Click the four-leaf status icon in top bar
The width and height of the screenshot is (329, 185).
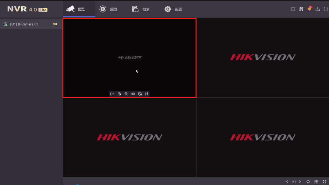[x=301, y=9]
